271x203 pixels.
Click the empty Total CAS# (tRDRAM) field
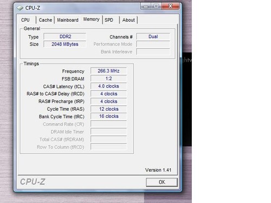click(108, 139)
